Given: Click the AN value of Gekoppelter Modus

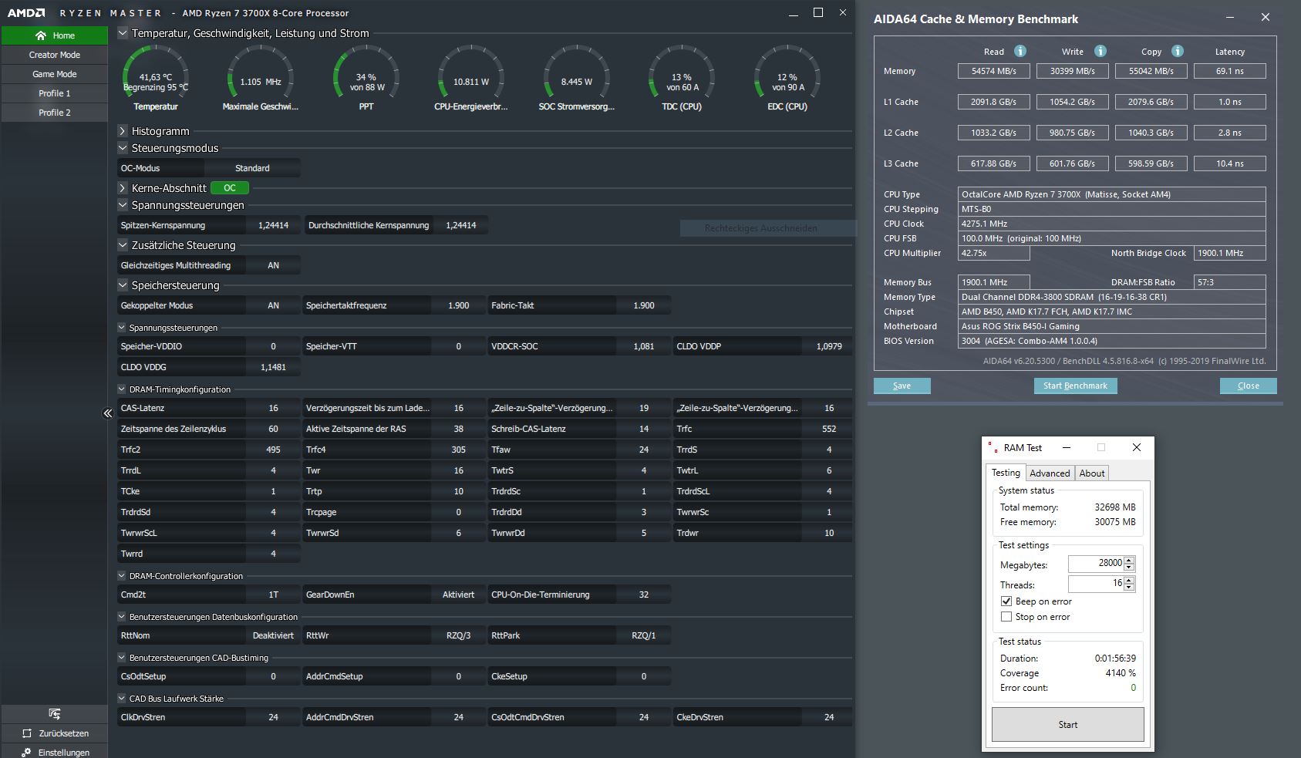Looking at the screenshot, I should click(273, 305).
